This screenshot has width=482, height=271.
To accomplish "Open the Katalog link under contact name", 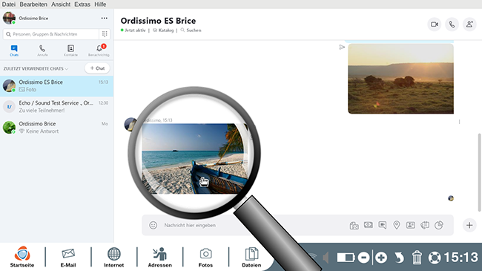I will pyautogui.click(x=163, y=30).
